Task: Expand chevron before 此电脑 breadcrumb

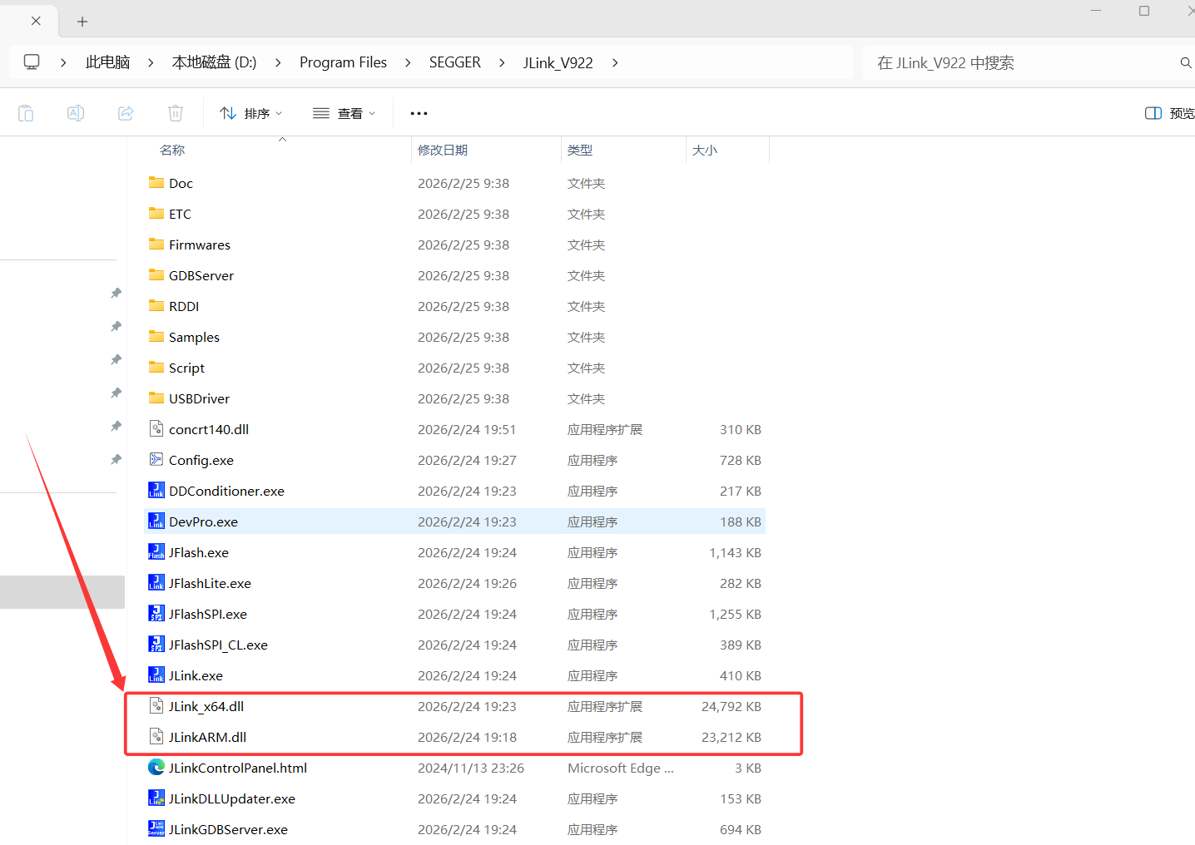Action: (x=63, y=62)
